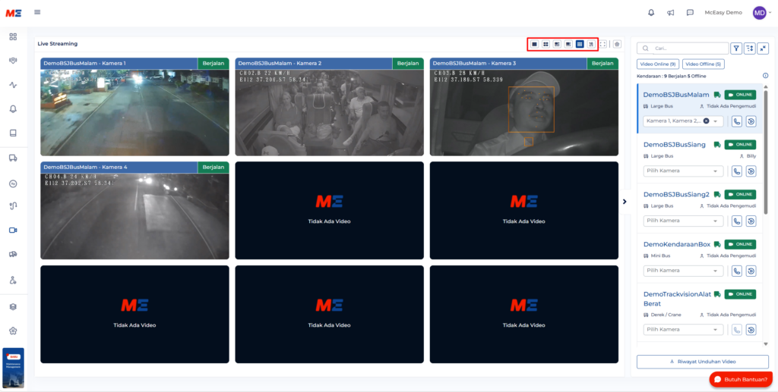Collapse the vehicle list side panel arrow
This screenshot has width=778, height=392.
click(x=625, y=202)
